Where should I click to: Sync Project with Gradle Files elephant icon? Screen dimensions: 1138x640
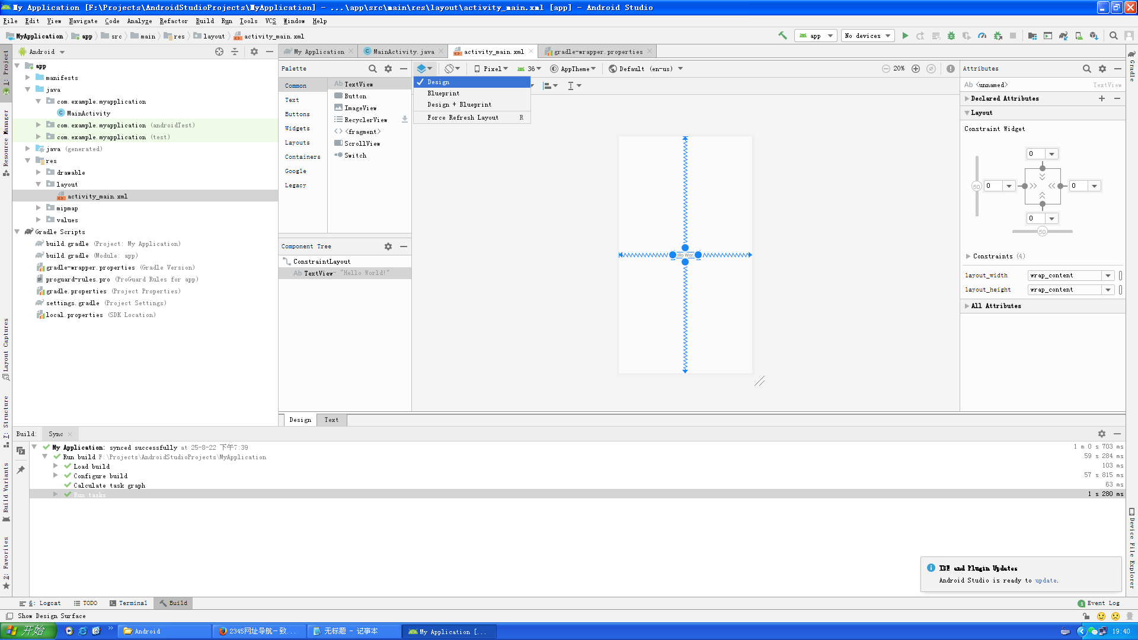click(1063, 36)
